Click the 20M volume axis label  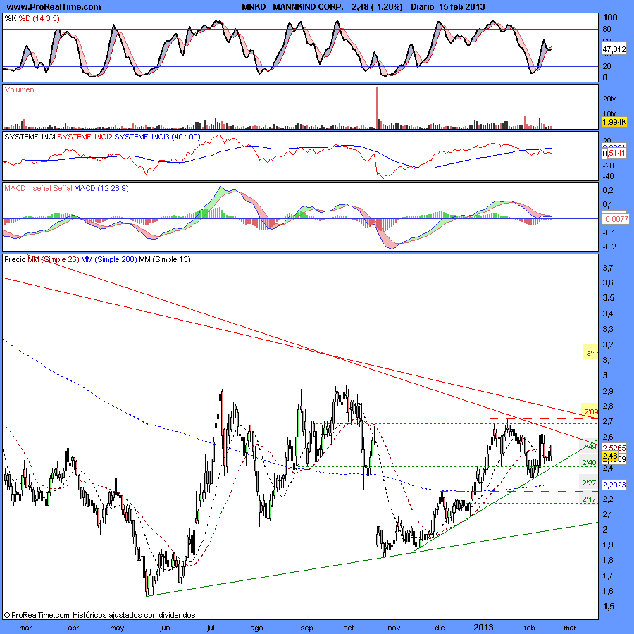[x=610, y=99]
